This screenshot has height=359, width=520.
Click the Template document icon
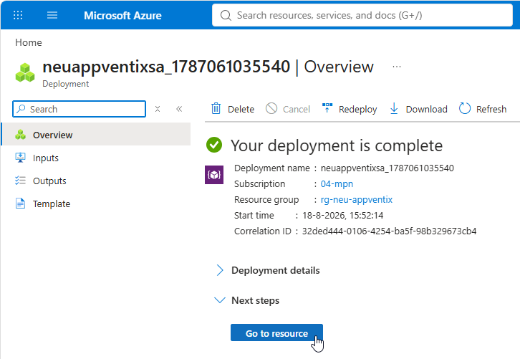pos(20,203)
